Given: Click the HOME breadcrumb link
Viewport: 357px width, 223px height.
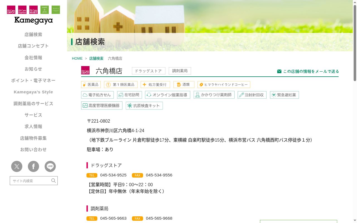Looking at the screenshot, I should pos(77,59).
